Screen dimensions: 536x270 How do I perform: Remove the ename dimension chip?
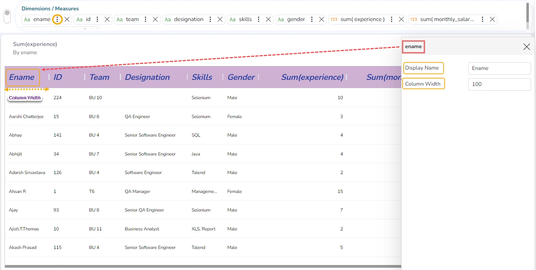click(67, 20)
